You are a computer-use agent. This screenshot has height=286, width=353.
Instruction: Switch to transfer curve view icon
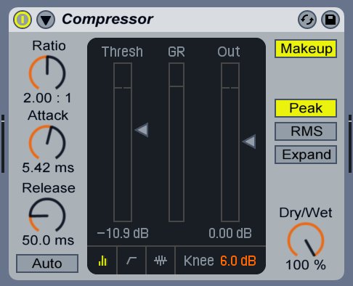pos(131,261)
